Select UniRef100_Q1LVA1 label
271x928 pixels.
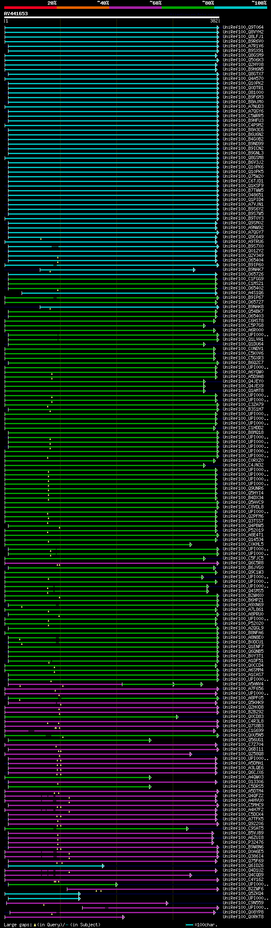pos(243,340)
